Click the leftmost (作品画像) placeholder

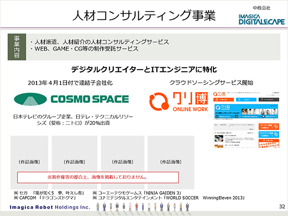coord(30,162)
